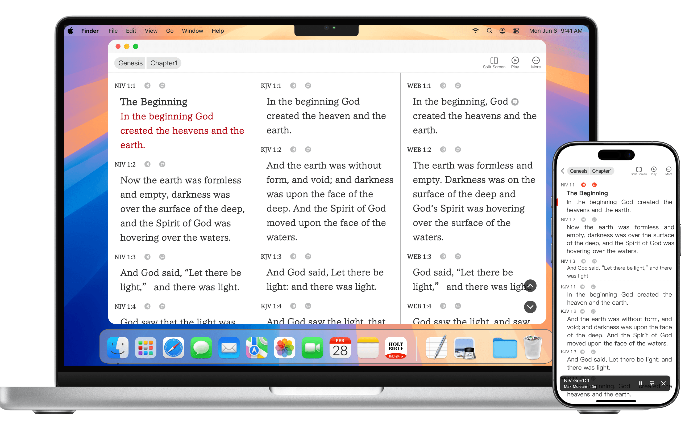Open the Genesis selector on the iPhone
Viewport: 681px width, 425px height.
click(578, 171)
